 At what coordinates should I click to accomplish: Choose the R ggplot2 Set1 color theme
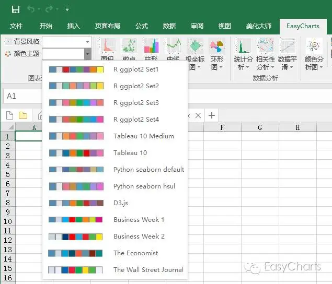[115, 69]
